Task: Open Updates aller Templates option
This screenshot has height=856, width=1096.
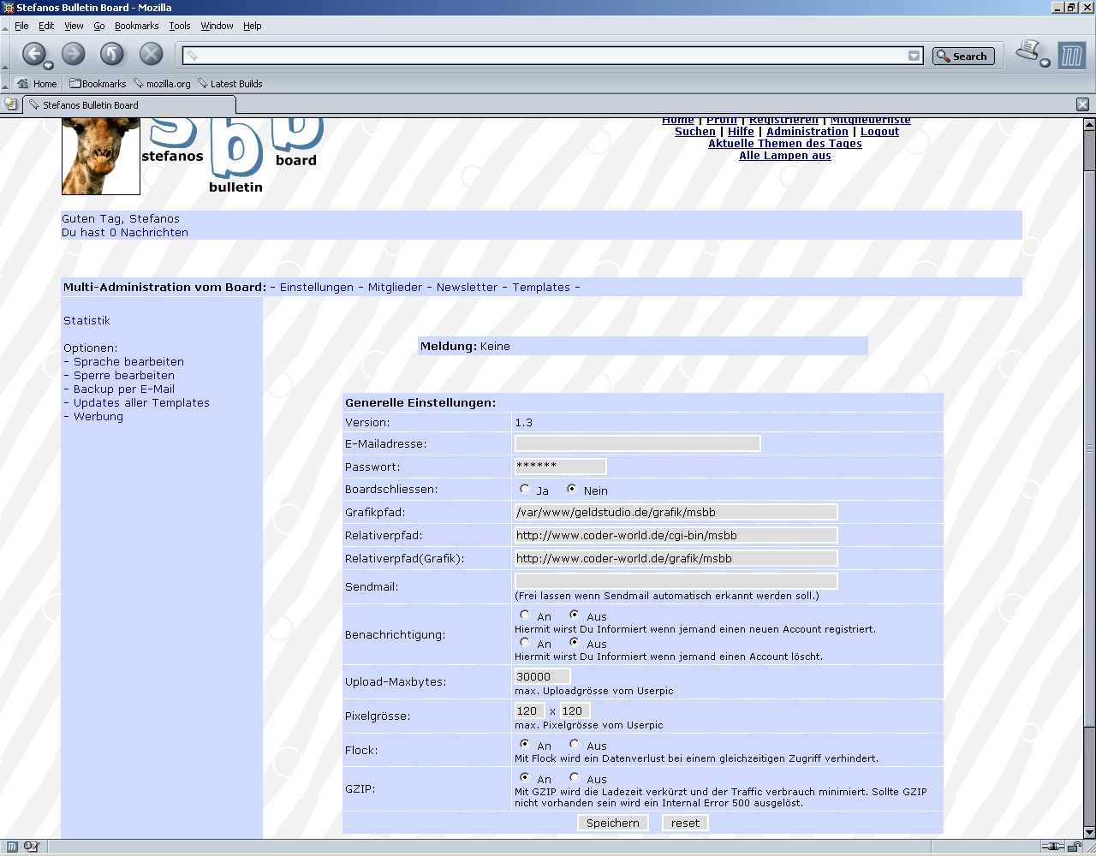Action: [x=141, y=403]
